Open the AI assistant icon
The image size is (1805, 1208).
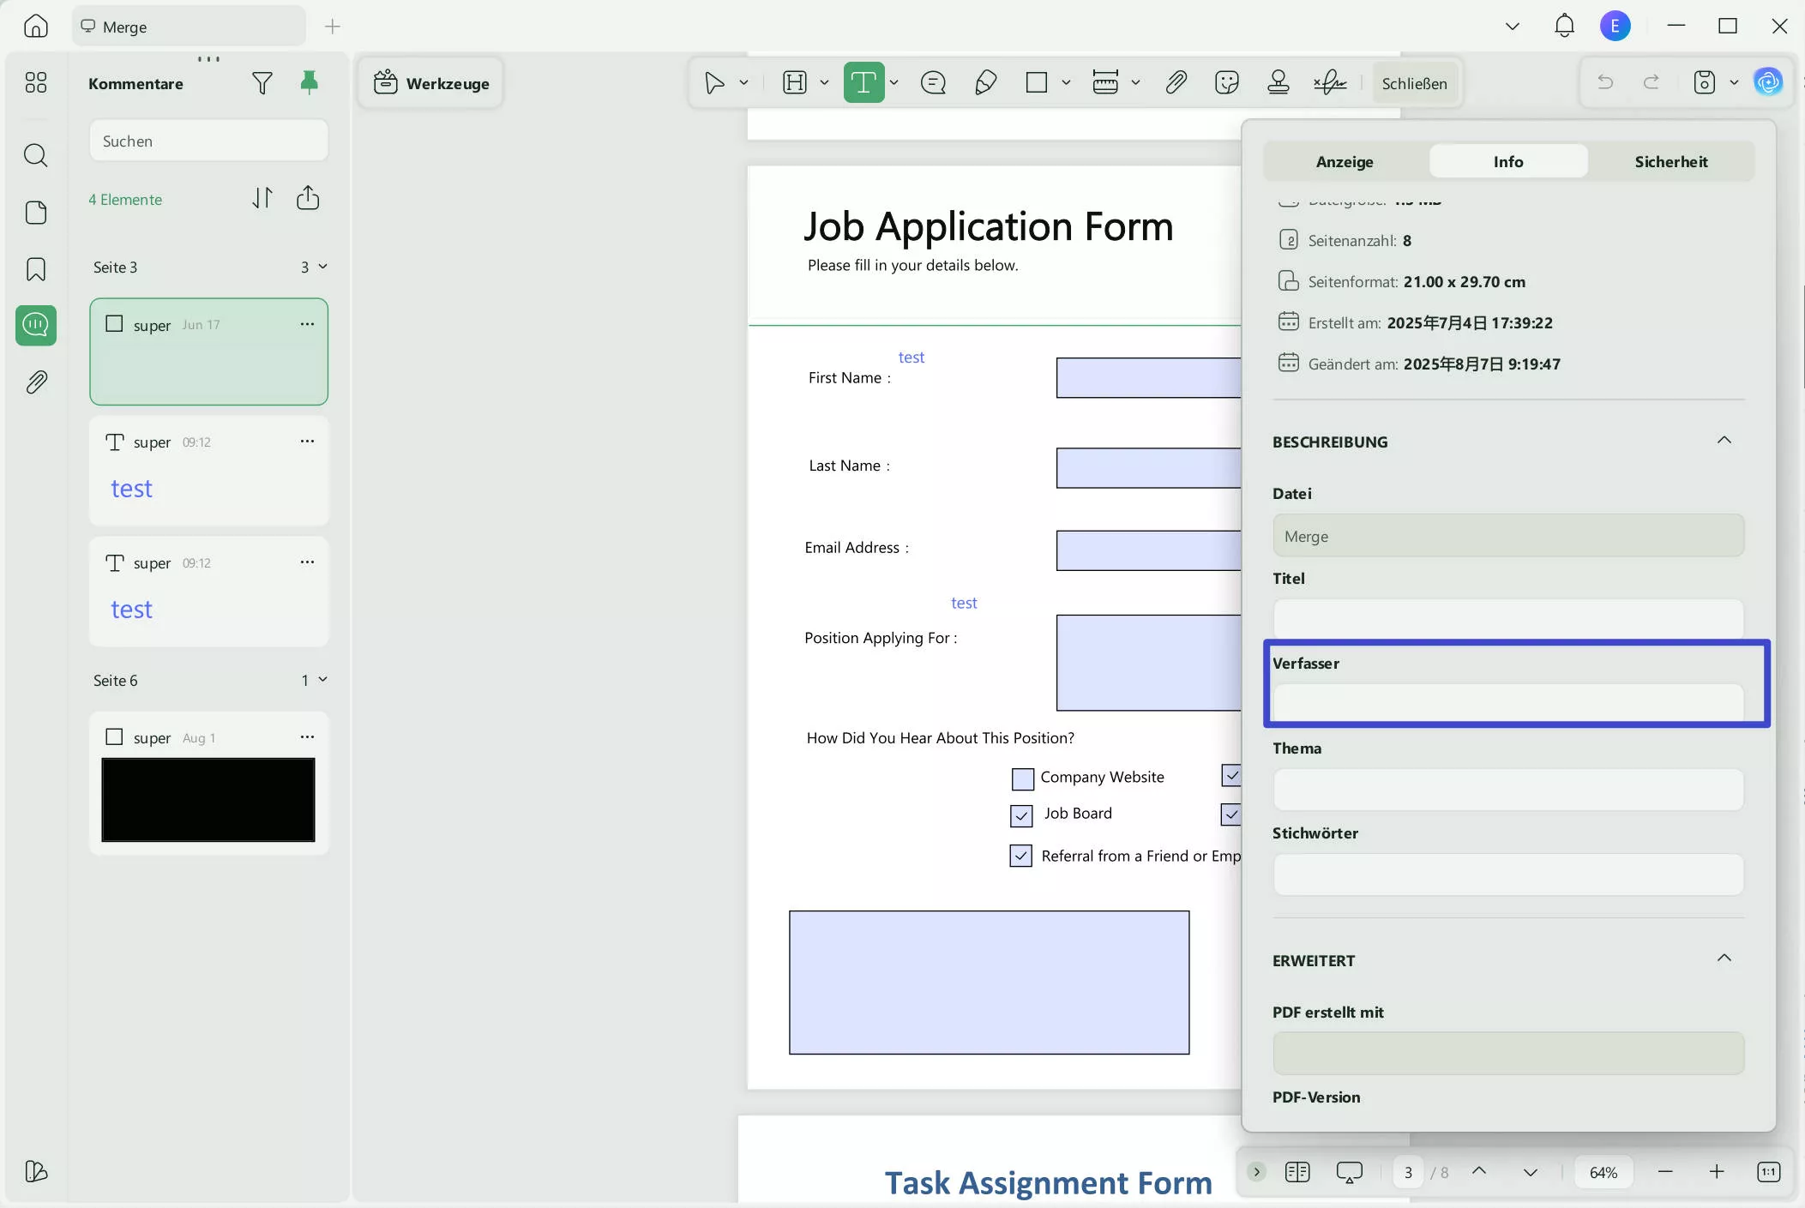[1768, 82]
